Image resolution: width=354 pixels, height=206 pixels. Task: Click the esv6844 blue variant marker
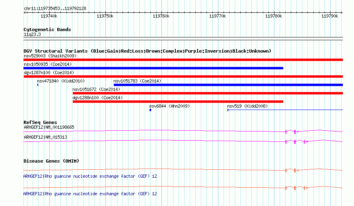pos(150,110)
